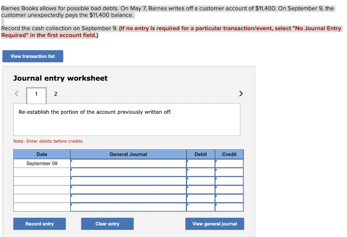The width and height of the screenshot is (347, 237).
Task: Click the General Journal column header
Action: [128, 154]
